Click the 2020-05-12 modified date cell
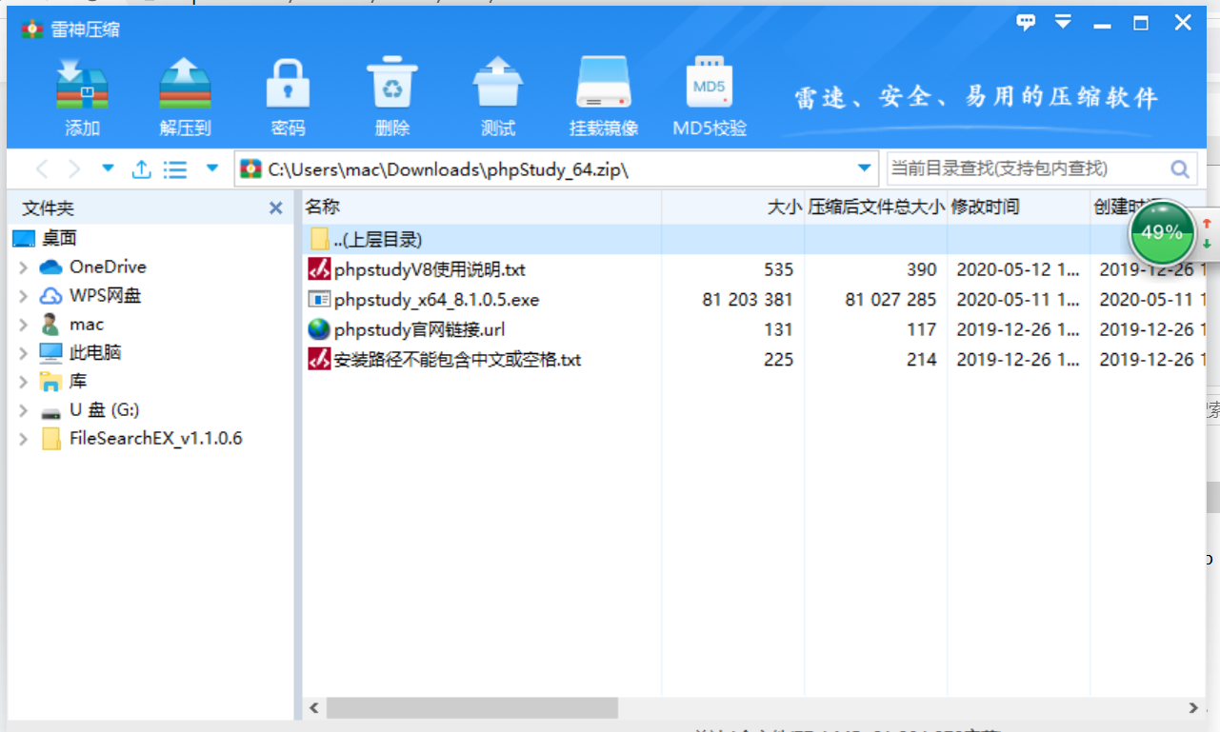 click(x=1018, y=269)
